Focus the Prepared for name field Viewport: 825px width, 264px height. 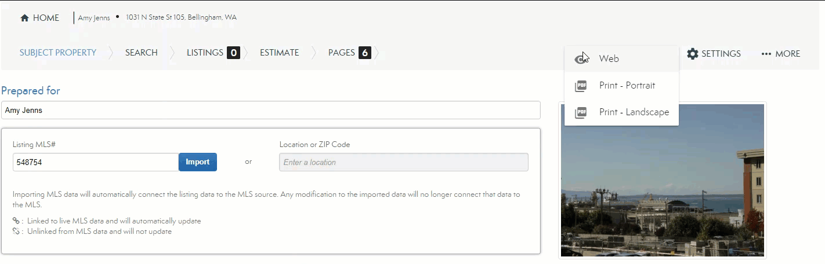270,110
